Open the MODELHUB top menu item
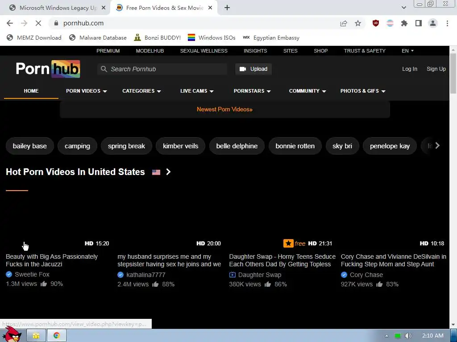457x342 pixels. coord(150,51)
